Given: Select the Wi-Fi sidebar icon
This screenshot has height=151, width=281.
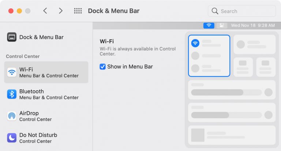Looking at the screenshot, I should click(x=12, y=72).
